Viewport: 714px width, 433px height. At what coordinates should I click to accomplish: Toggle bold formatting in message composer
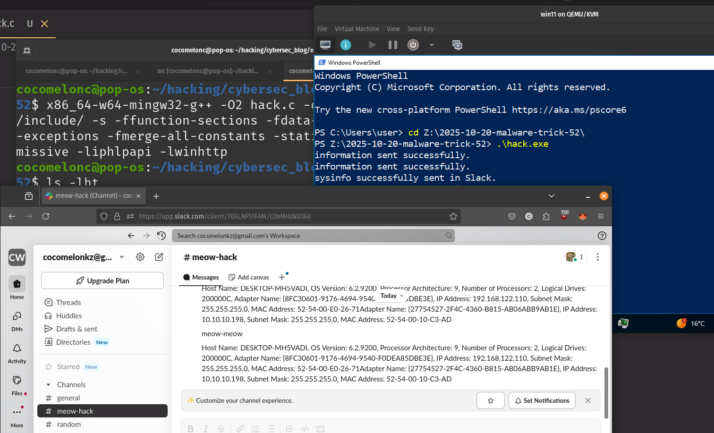click(x=191, y=428)
